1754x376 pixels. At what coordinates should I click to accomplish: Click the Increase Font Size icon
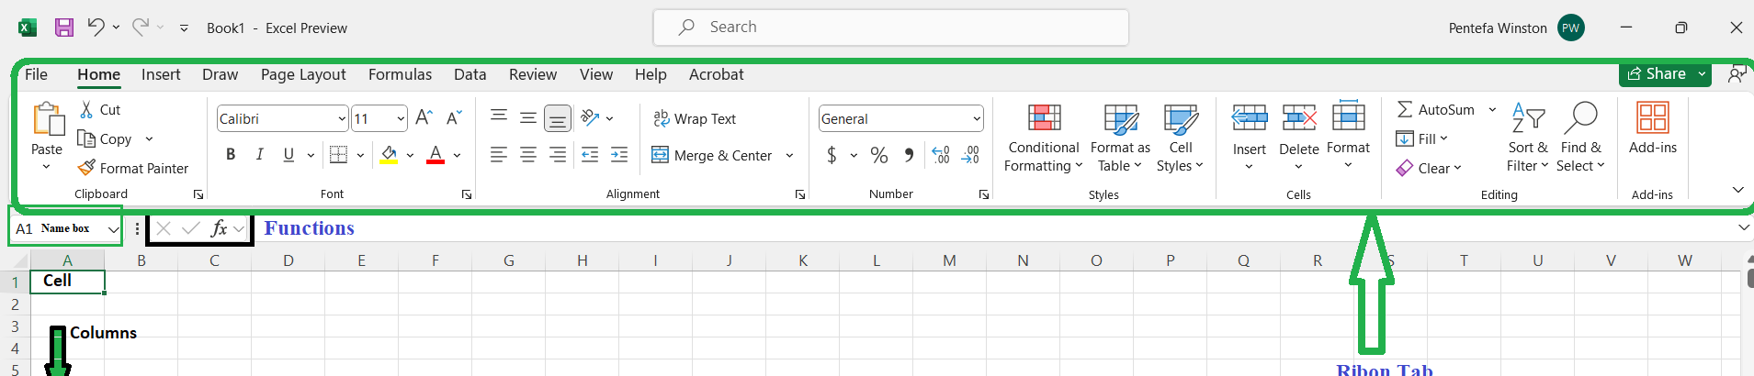click(x=424, y=118)
